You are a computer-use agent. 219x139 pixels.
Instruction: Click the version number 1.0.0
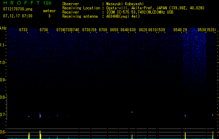click(x=47, y=3)
